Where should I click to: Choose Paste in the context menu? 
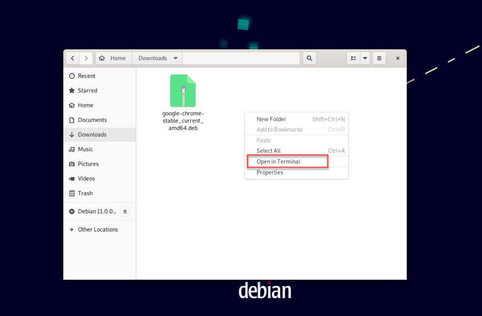(x=297, y=140)
